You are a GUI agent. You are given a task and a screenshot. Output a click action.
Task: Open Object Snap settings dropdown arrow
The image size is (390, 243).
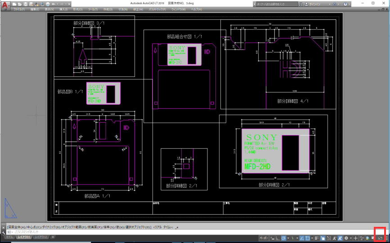312,238
